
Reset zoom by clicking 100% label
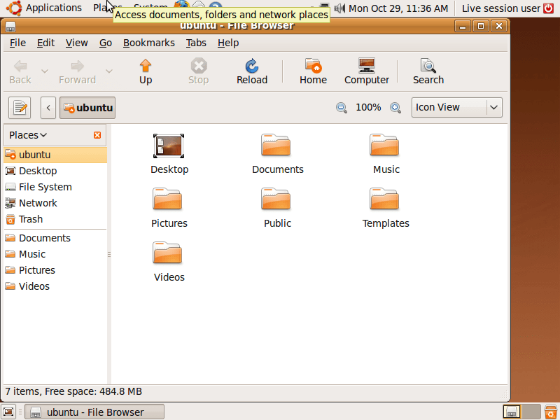(x=368, y=108)
